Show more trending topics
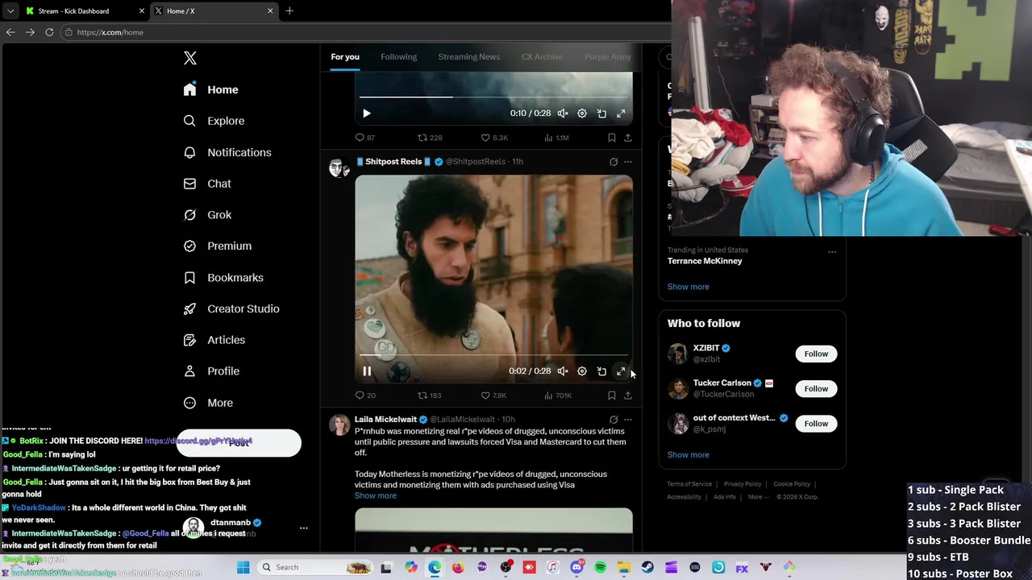The image size is (1032, 580). (x=688, y=287)
